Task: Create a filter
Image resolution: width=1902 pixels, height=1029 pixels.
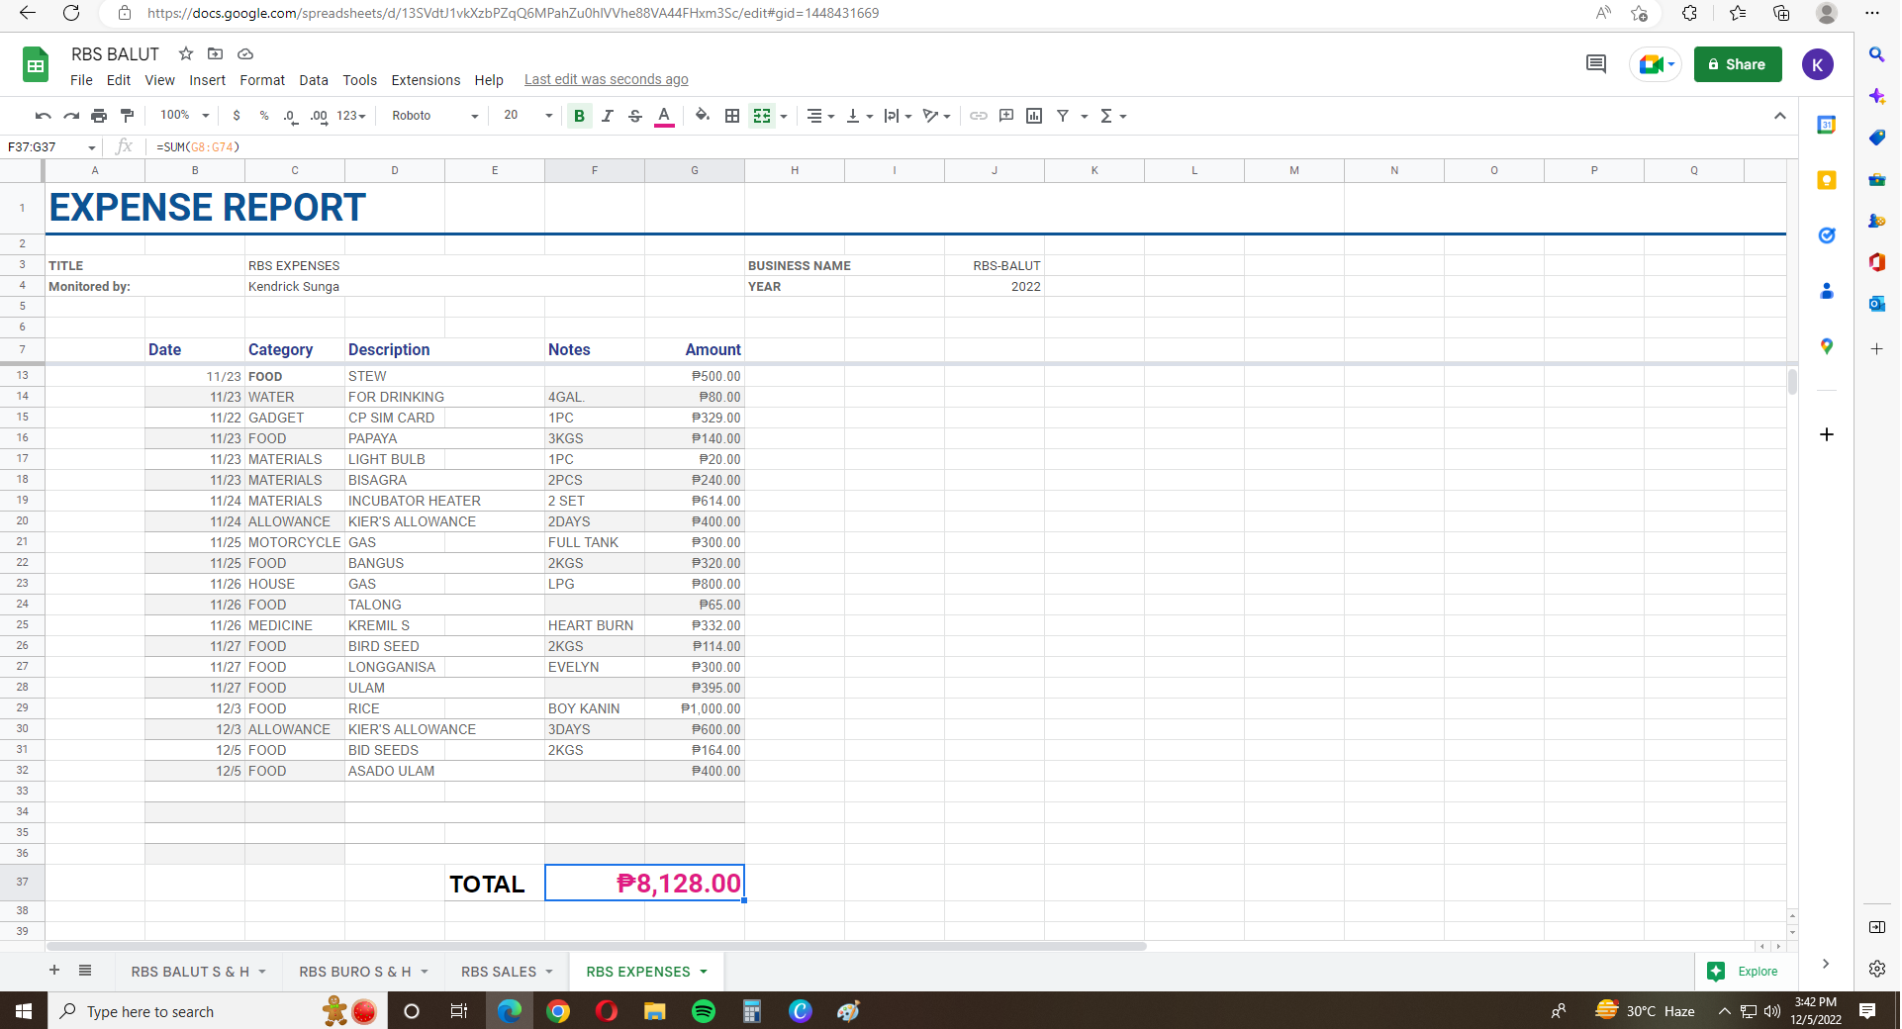Action: point(1063,116)
